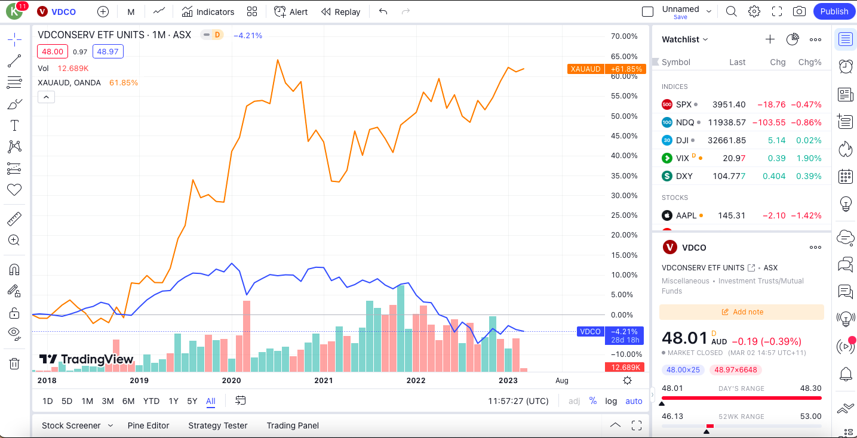Open the Strategy Tester tab
This screenshot has width=857, height=438.
pyautogui.click(x=217, y=425)
